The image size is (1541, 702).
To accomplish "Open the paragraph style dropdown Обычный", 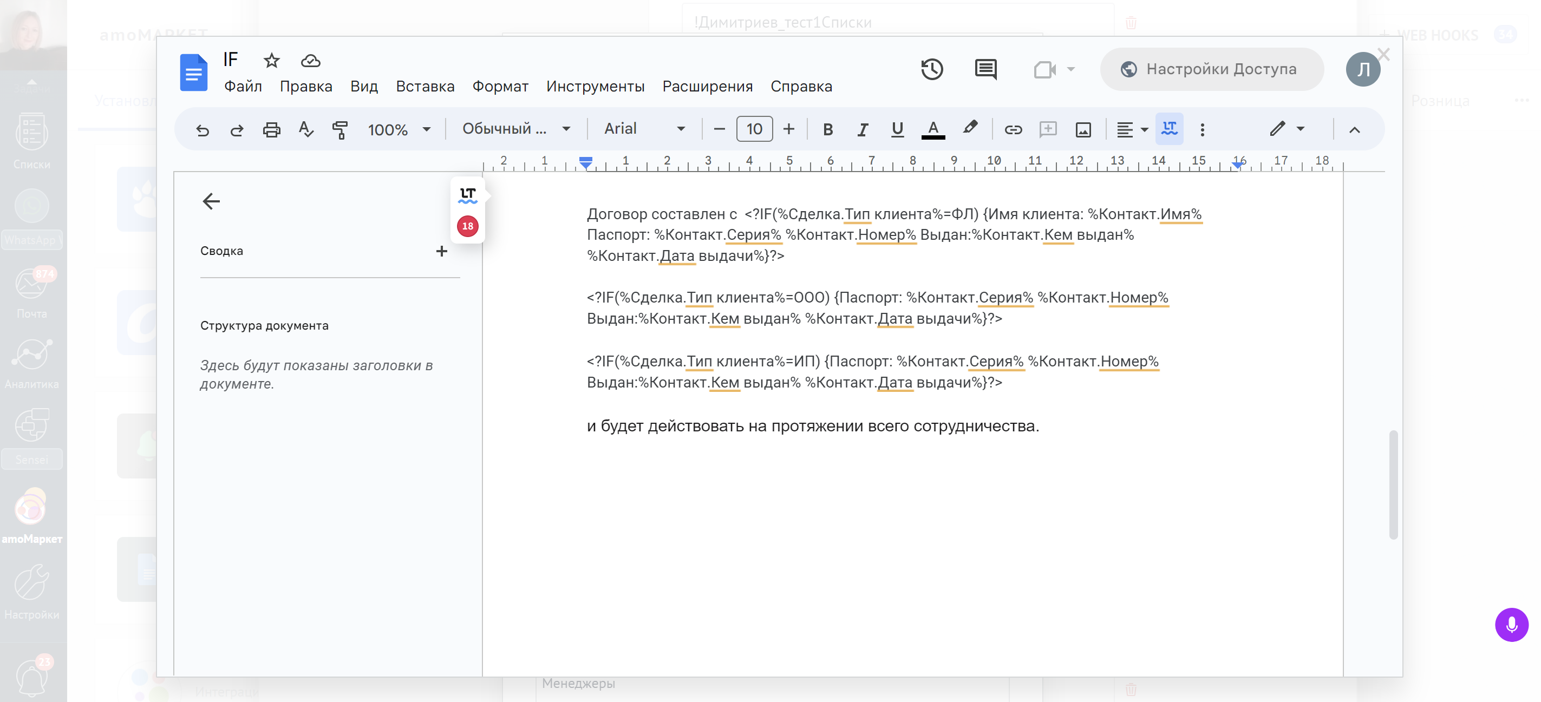I will click(x=516, y=129).
